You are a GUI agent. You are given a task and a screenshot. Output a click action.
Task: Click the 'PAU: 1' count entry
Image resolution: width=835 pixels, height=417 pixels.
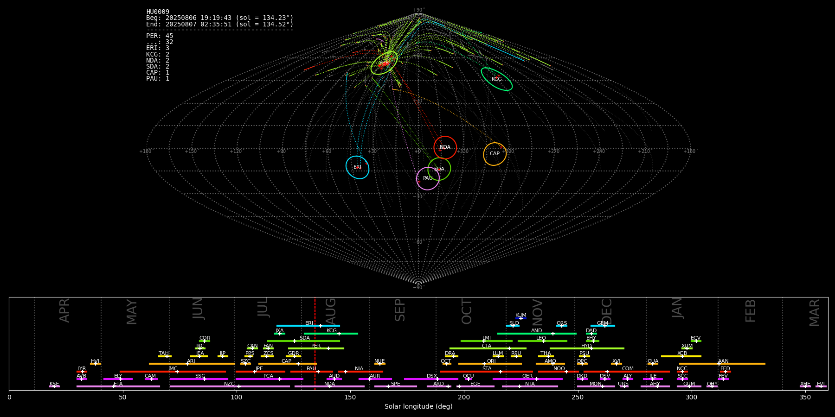click(x=158, y=79)
